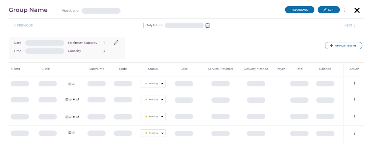This screenshot has height=151, width=369.
Task: Click the Service Provided column header
Action: pos(220,69)
